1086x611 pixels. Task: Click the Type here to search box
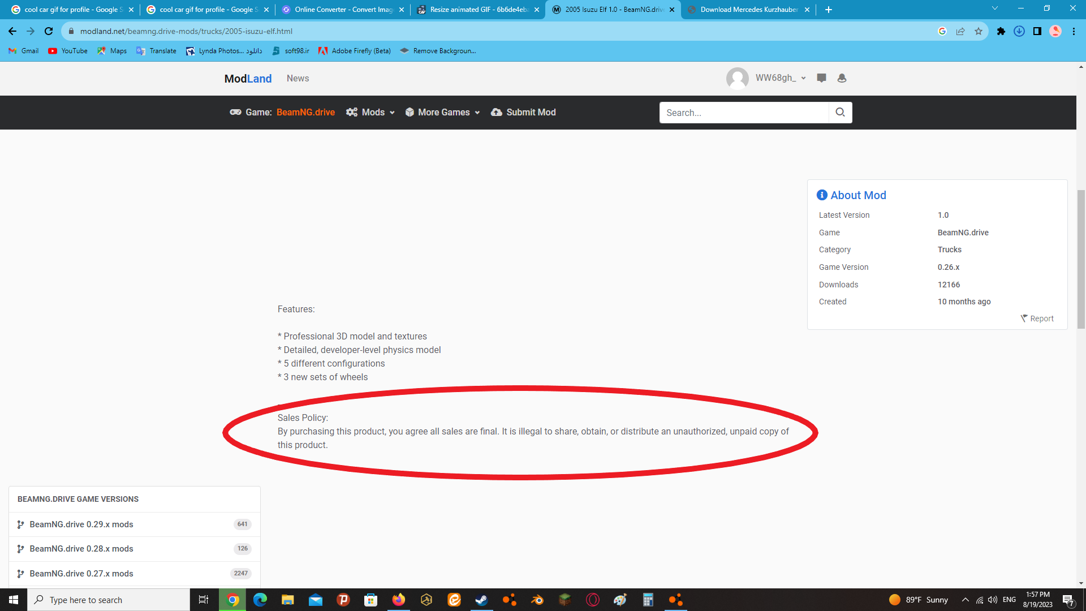[109, 600]
